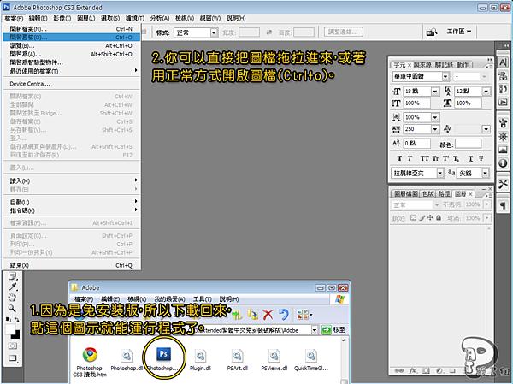Click background color swatch in toolbox
This screenshot has height=384, width=513.
click(17, 335)
